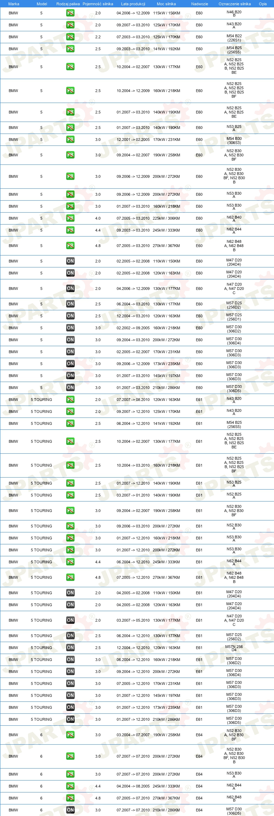
Task: Click the date range 07.2007 -> 08.2010
Action: click(133, 400)
